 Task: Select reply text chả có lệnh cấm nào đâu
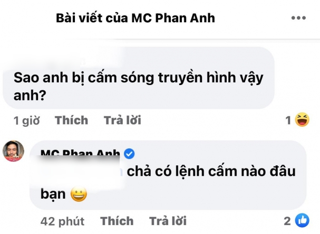click(x=211, y=171)
